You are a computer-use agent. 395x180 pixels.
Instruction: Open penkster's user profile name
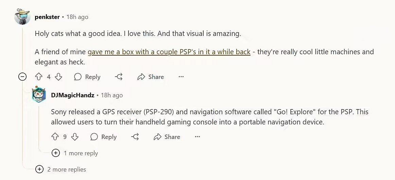point(47,17)
